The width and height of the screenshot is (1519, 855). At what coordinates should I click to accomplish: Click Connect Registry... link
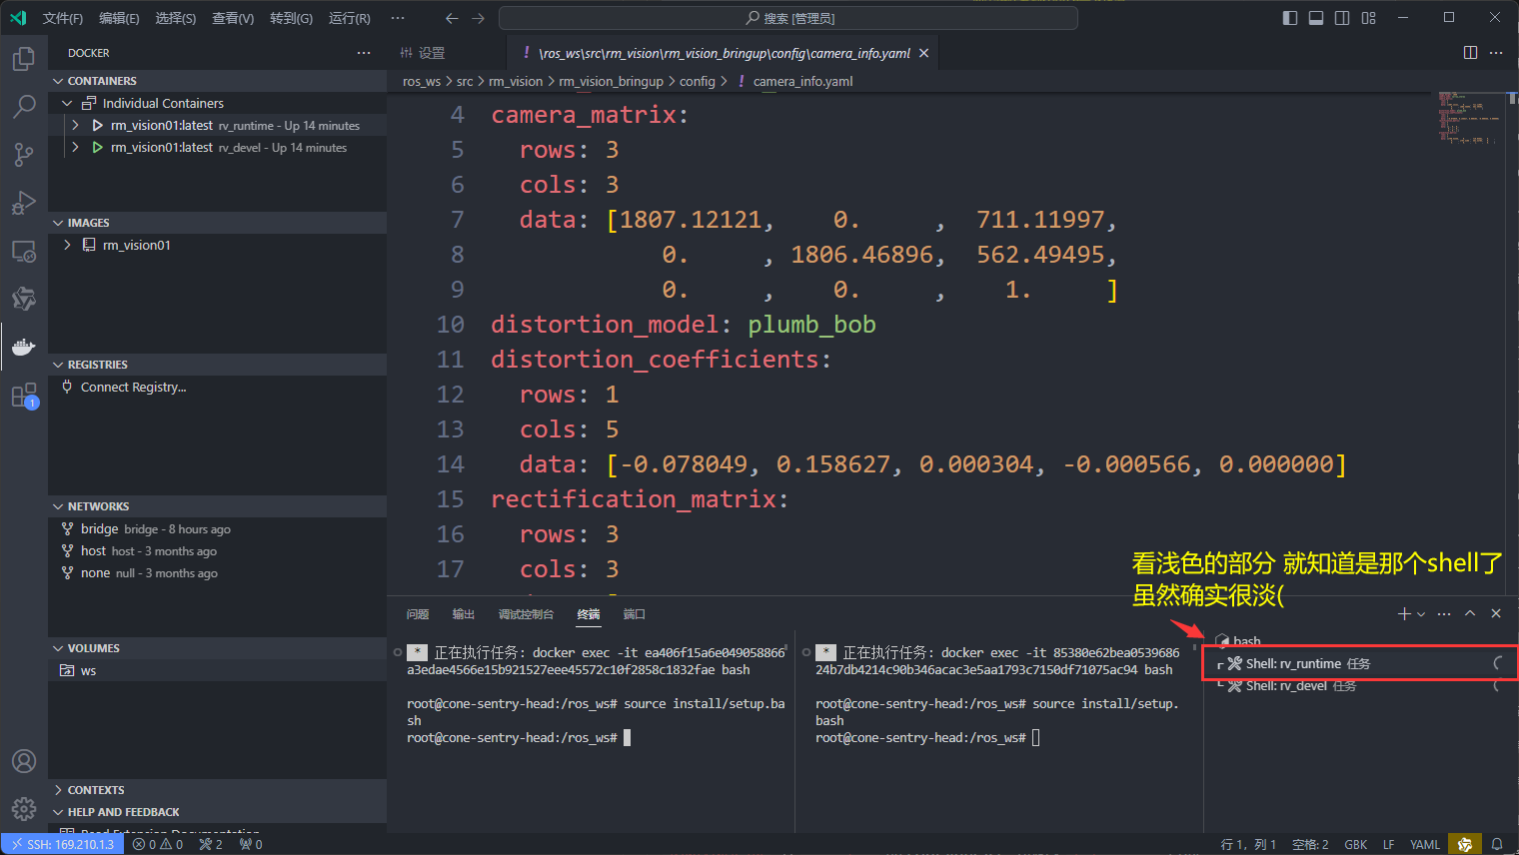pyautogui.click(x=134, y=387)
